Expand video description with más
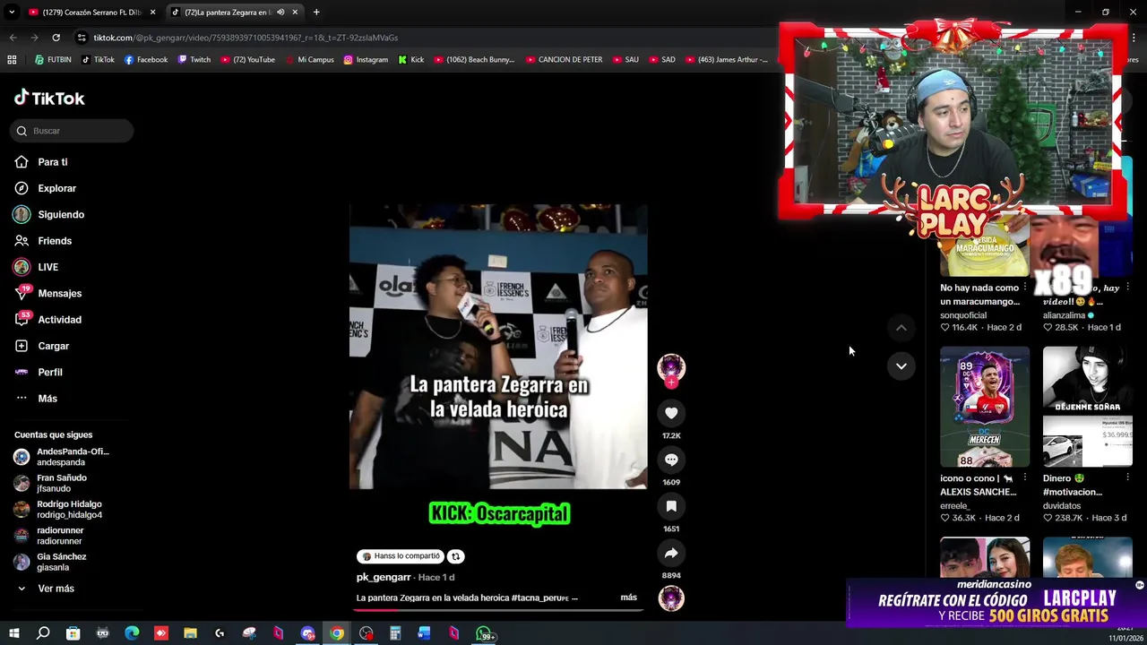Screen dimensions: 1147x645 (x=628, y=598)
